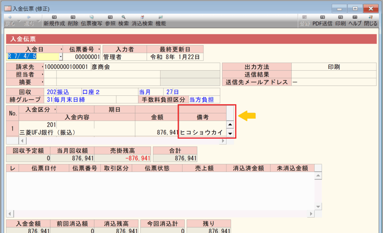383x233 pixels.
Task: Click the 削除 (delete) toolbar icon
Action: click(73, 21)
